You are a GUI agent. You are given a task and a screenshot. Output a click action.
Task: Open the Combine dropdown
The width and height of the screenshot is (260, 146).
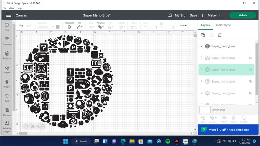(213, 119)
